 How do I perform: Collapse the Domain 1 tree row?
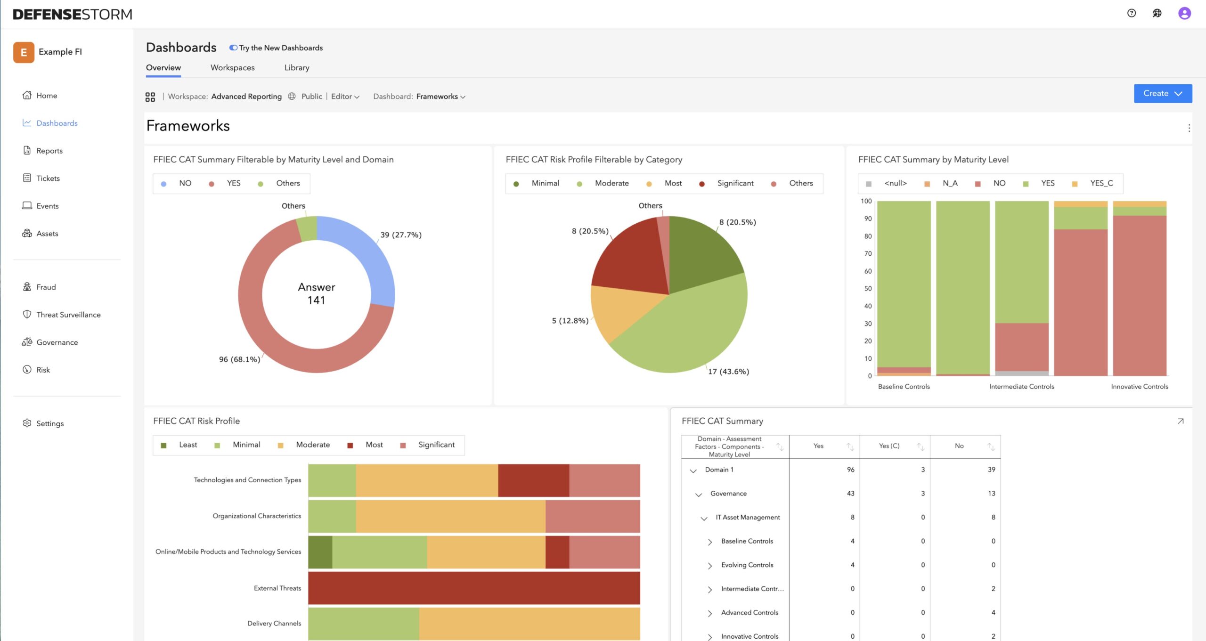tap(693, 470)
